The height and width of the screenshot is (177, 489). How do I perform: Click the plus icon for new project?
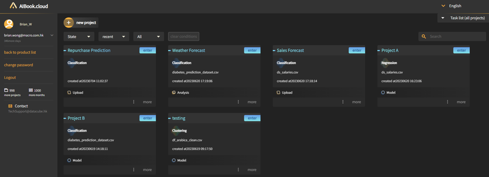(x=69, y=22)
